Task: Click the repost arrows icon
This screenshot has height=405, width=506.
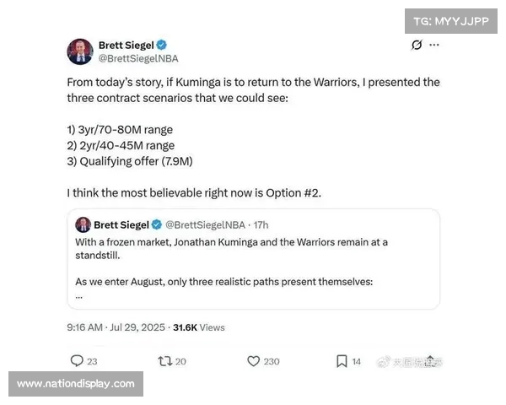Action: [x=166, y=361]
